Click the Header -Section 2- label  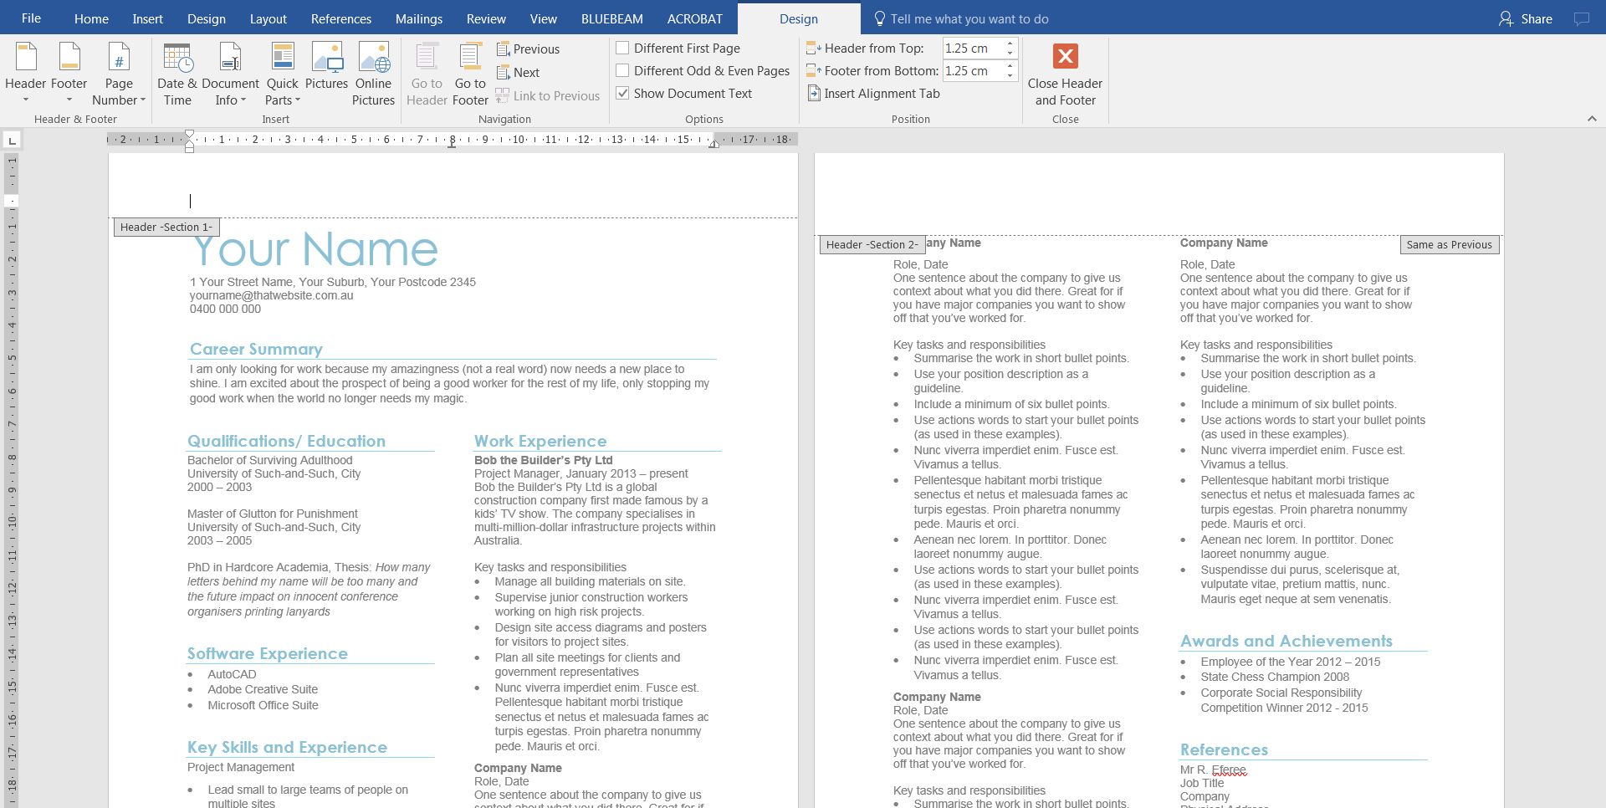[x=872, y=244]
